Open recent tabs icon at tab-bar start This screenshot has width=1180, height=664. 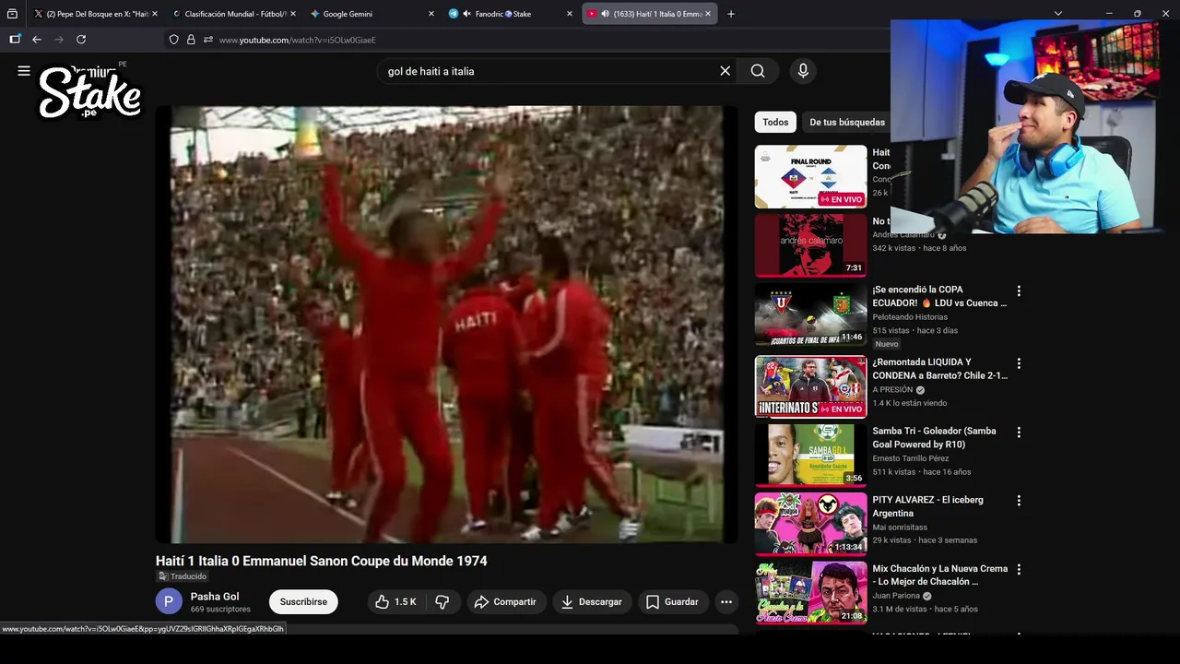[12, 14]
